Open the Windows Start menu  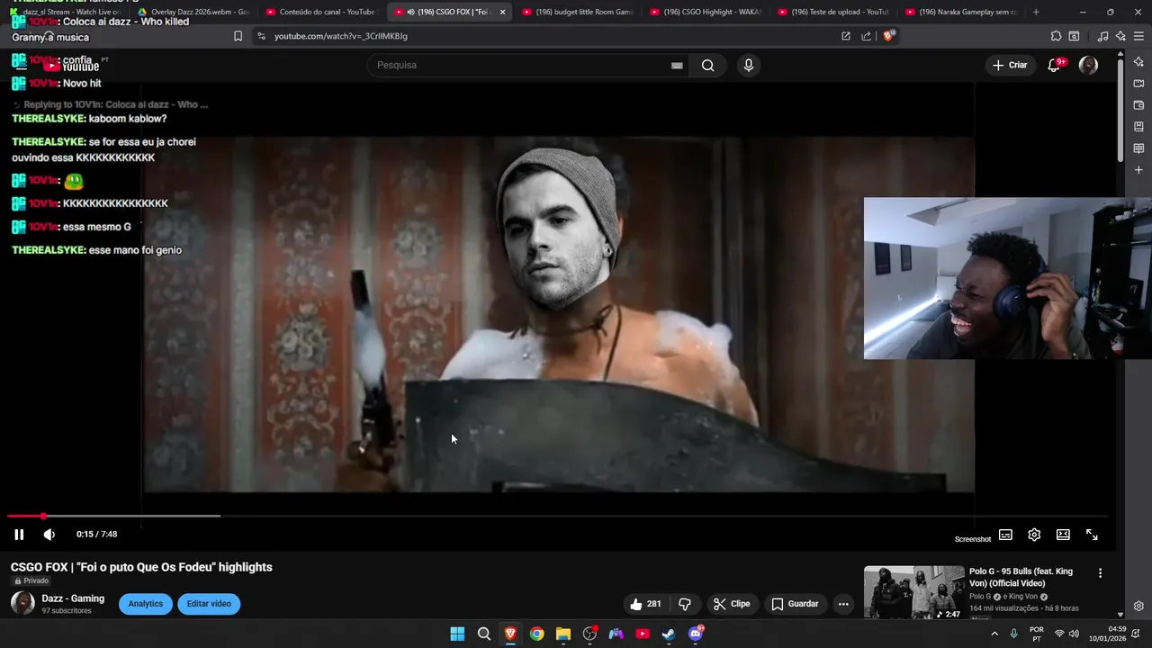pos(457,634)
